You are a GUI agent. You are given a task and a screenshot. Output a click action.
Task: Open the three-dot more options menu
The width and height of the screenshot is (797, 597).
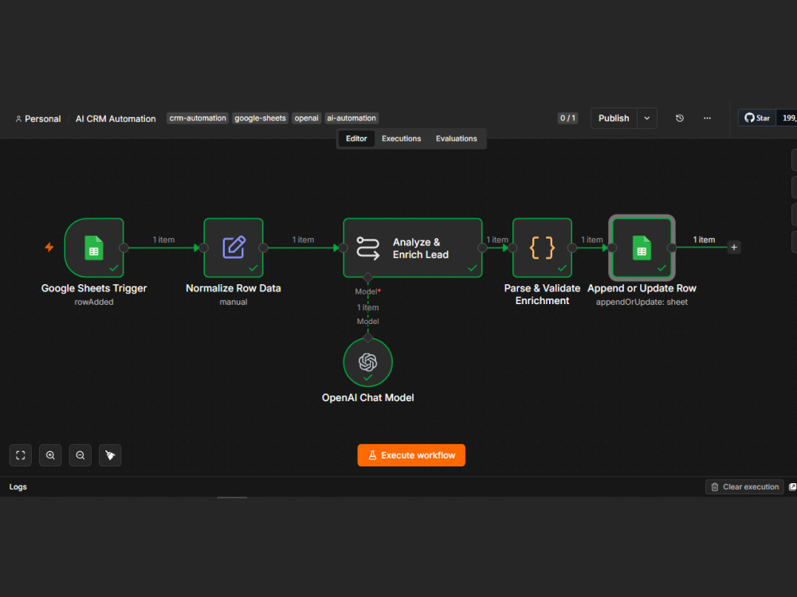pyautogui.click(x=707, y=119)
